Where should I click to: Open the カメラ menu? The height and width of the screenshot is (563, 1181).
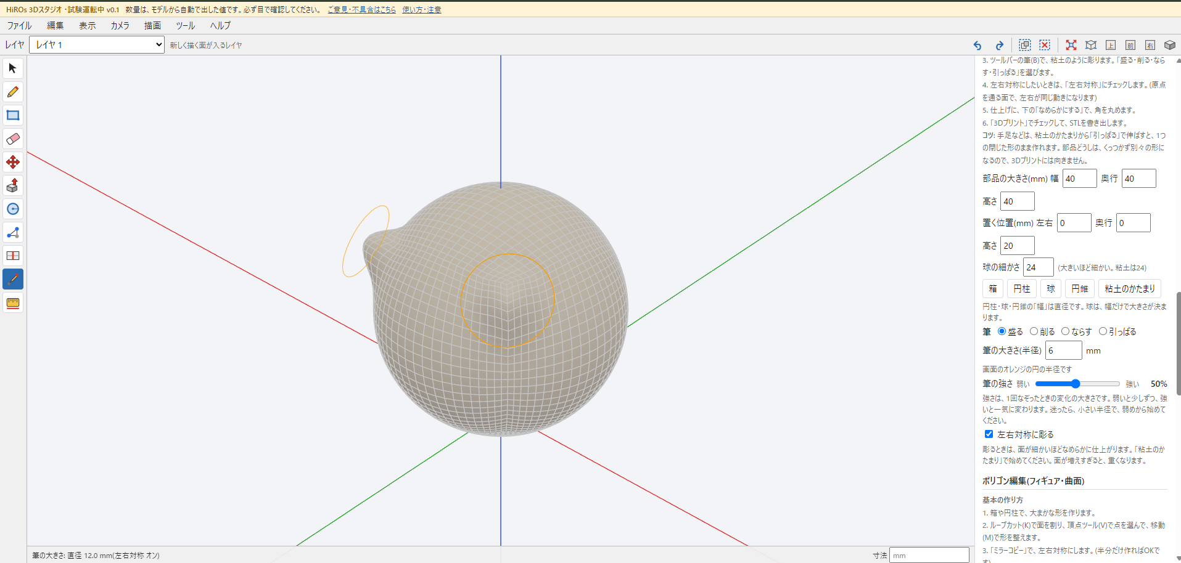(x=120, y=26)
